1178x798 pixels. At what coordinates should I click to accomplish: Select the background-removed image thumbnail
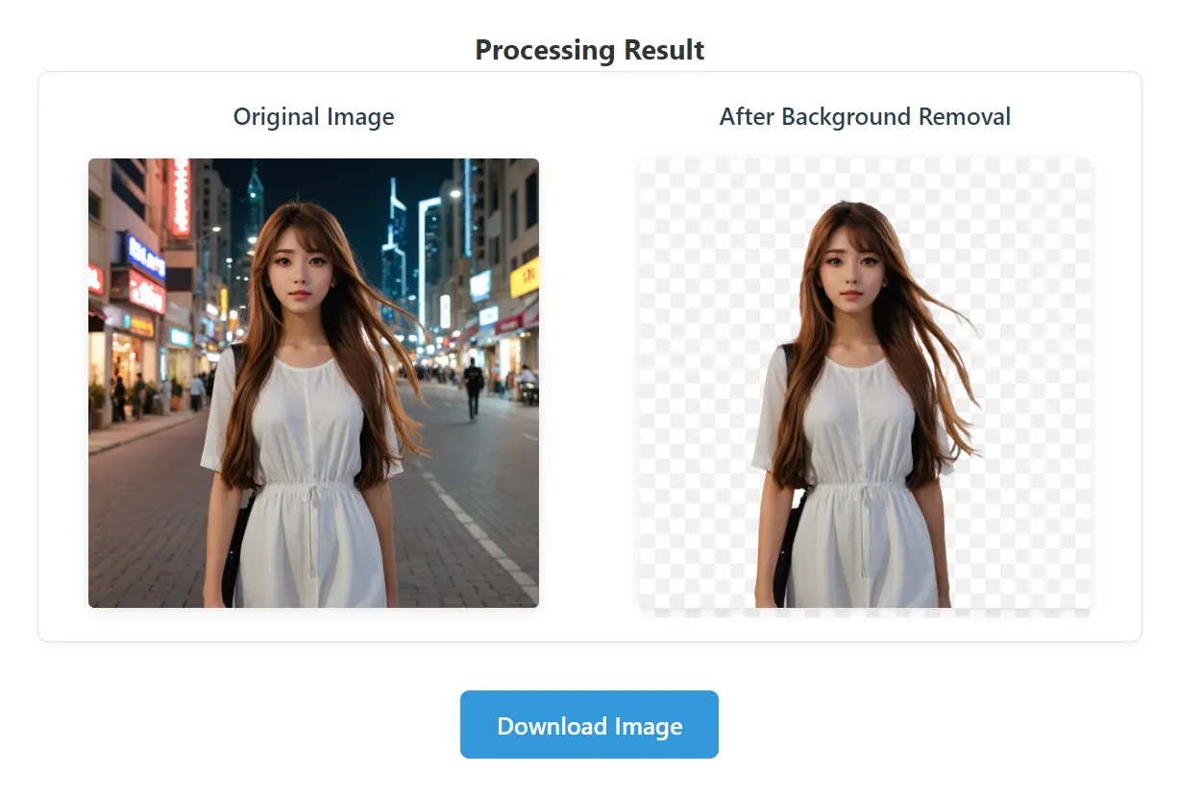[865, 381]
